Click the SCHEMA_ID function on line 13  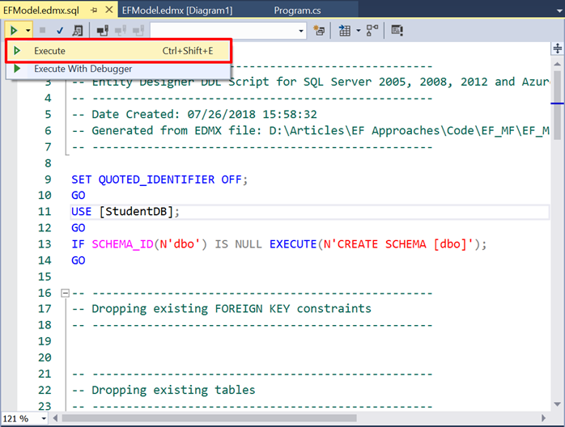point(122,244)
